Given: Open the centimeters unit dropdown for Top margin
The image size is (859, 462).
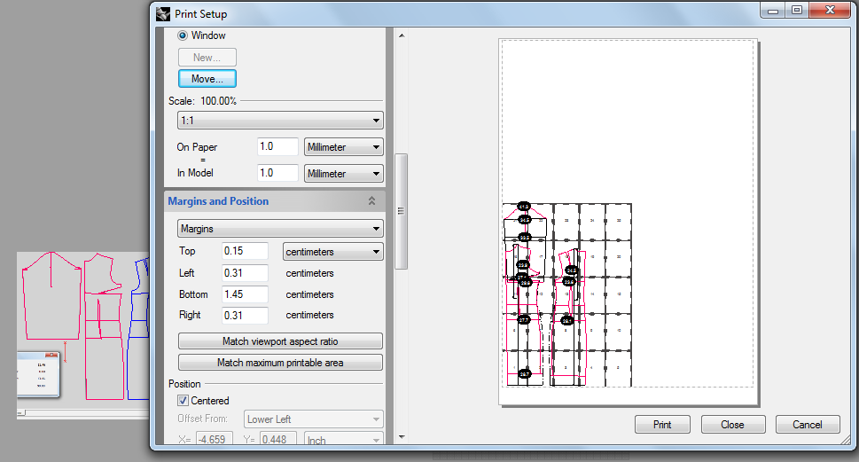Looking at the screenshot, I should point(332,252).
